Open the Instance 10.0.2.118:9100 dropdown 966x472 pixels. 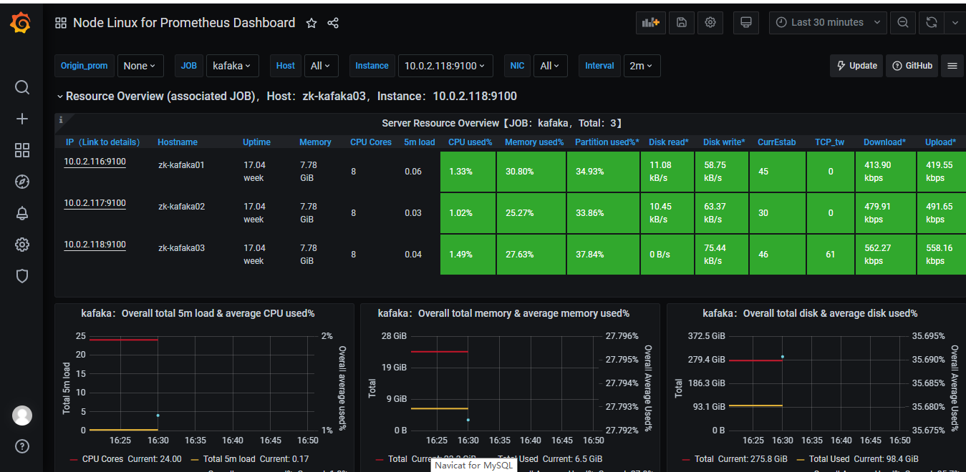click(x=445, y=66)
